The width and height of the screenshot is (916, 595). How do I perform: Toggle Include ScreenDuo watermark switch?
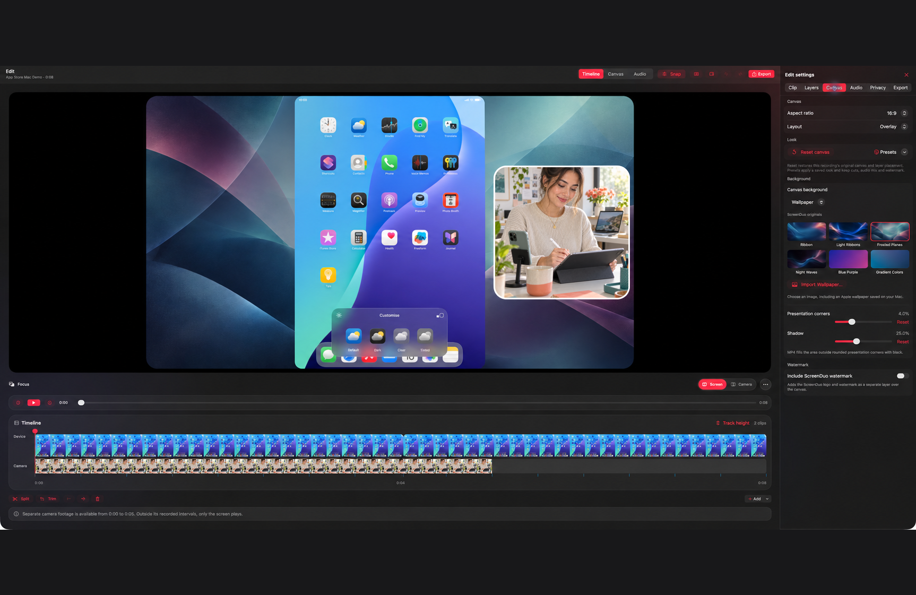click(x=902, y=376)
